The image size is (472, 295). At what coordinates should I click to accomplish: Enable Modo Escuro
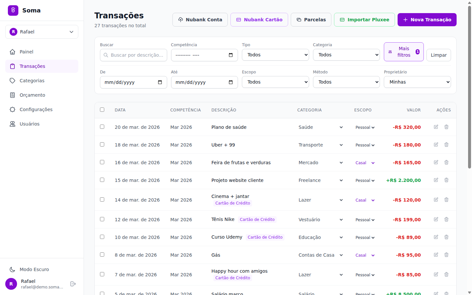(34, 269)
